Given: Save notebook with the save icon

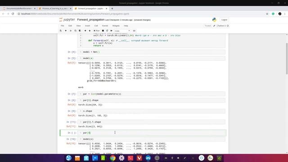Looking at the screenshot, I should [61, 31].
